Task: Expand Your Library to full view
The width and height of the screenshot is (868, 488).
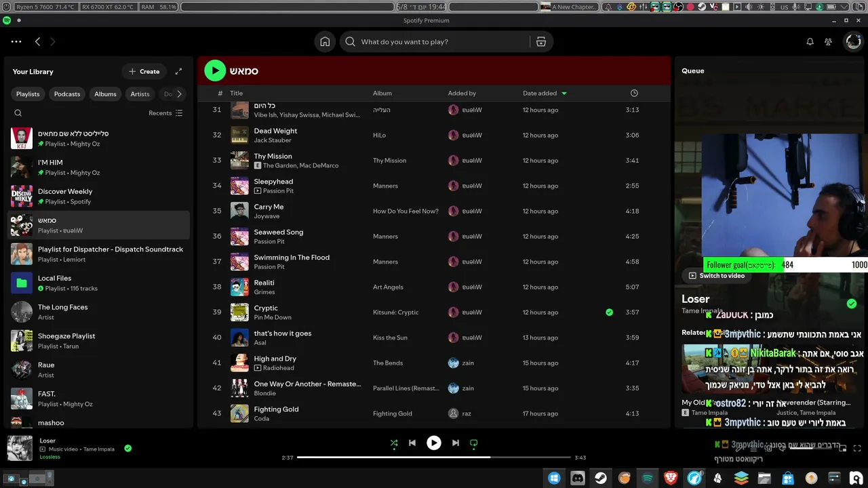Action: coord(178,71)
